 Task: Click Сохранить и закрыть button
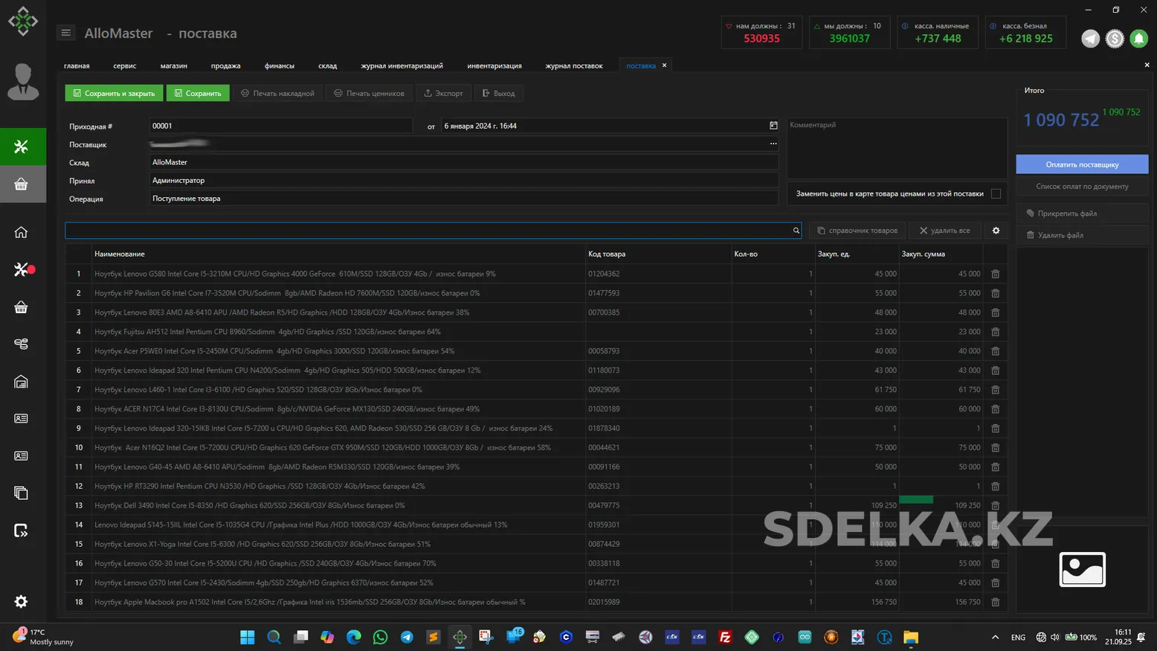(x=114, y=94)
